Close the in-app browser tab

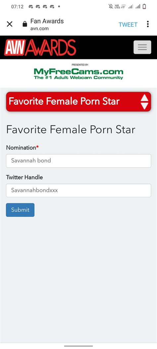pyautogui.click(x=10, y=24)
